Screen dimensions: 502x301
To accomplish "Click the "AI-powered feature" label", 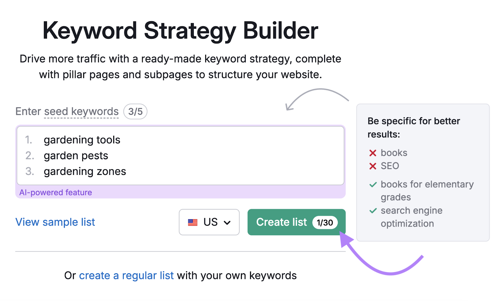I will [x=55, y=192].
